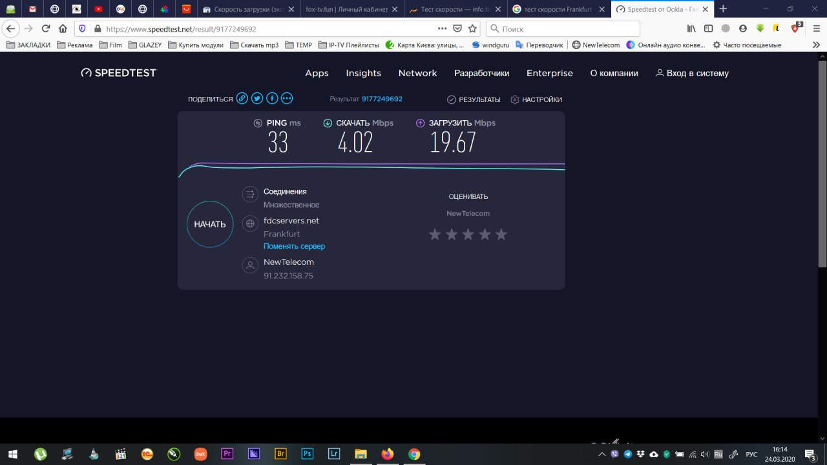This screenshot has height=465, width=827.
Task: Open the О компании menu
Action: point(614,73)
